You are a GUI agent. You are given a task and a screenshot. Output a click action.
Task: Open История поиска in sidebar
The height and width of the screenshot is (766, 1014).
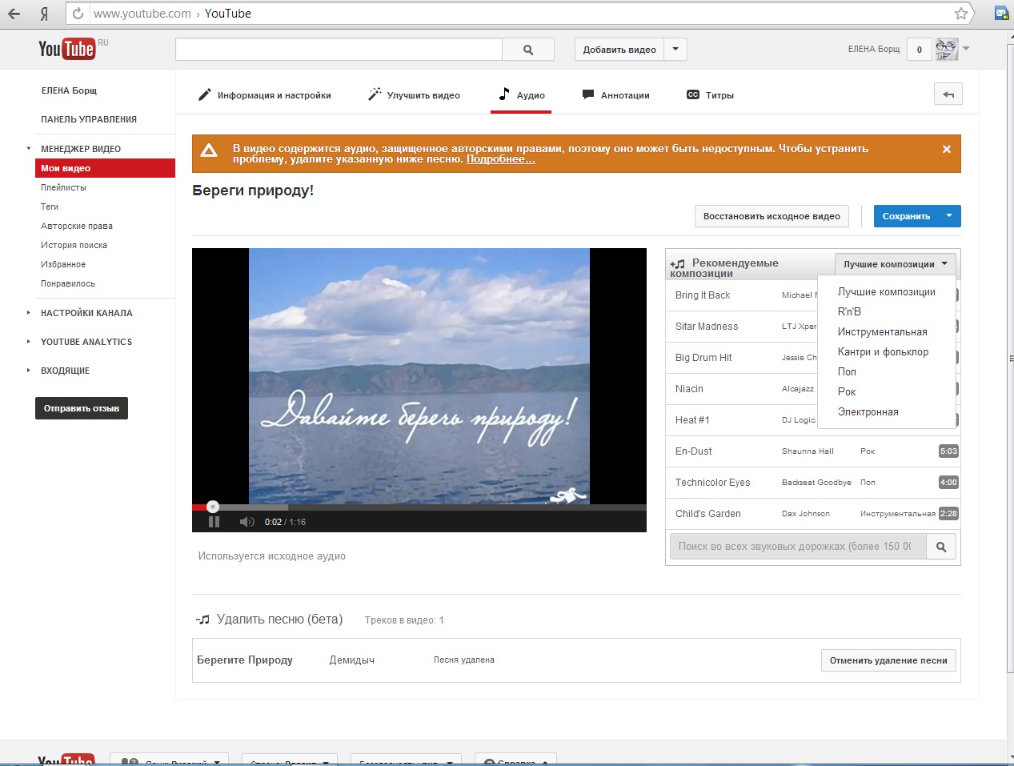tap(74, 245)
